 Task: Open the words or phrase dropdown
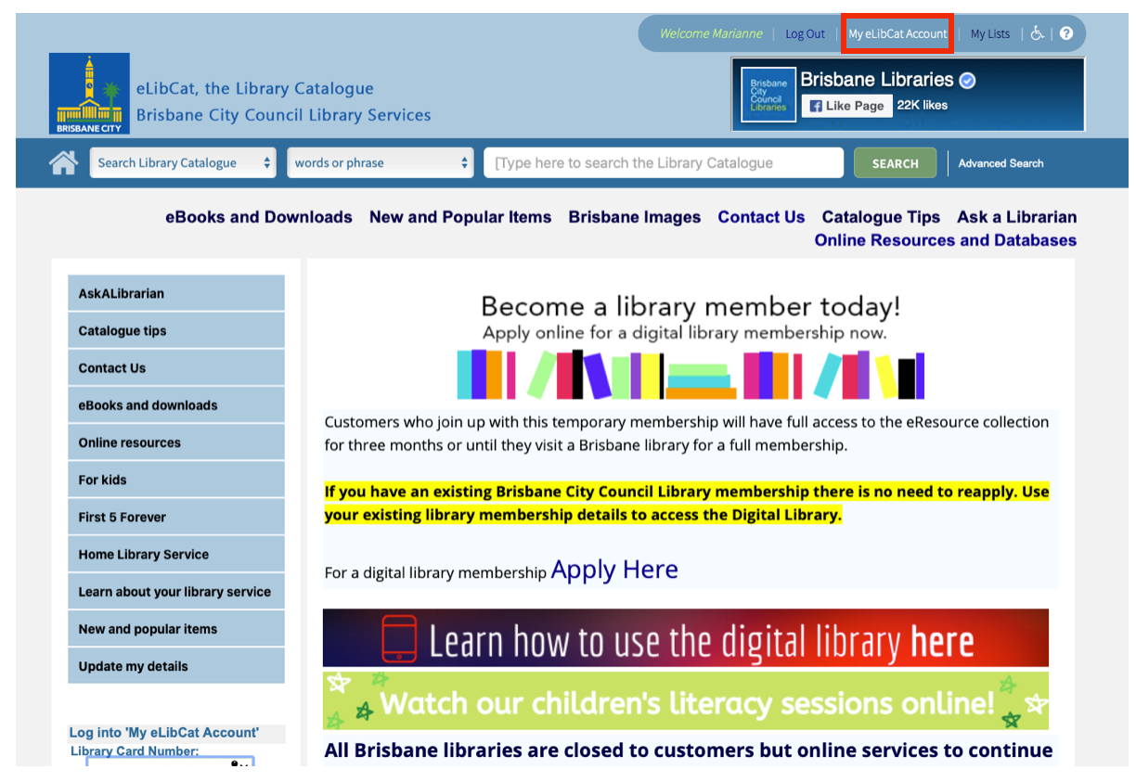click(x=381, y=163)
